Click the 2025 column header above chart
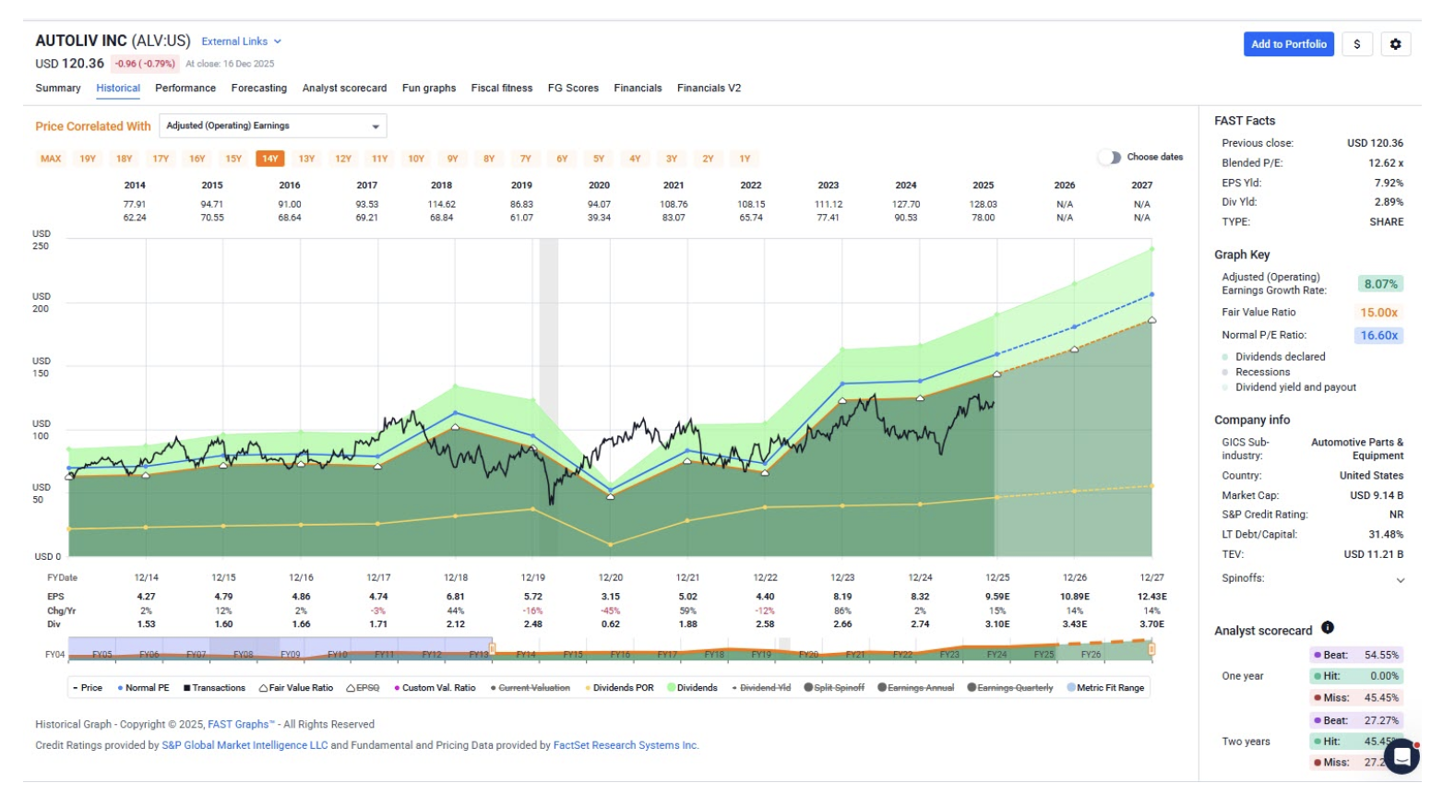The height and width of the screenshot is (795, 1443). click(x=983, y=185)
